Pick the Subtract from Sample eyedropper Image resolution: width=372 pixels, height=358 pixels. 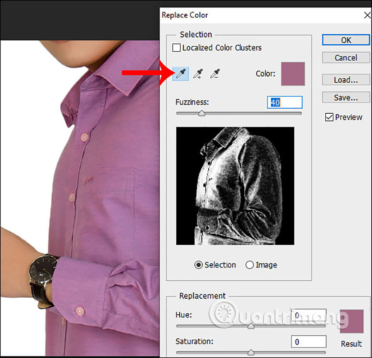tap(215, 74)
